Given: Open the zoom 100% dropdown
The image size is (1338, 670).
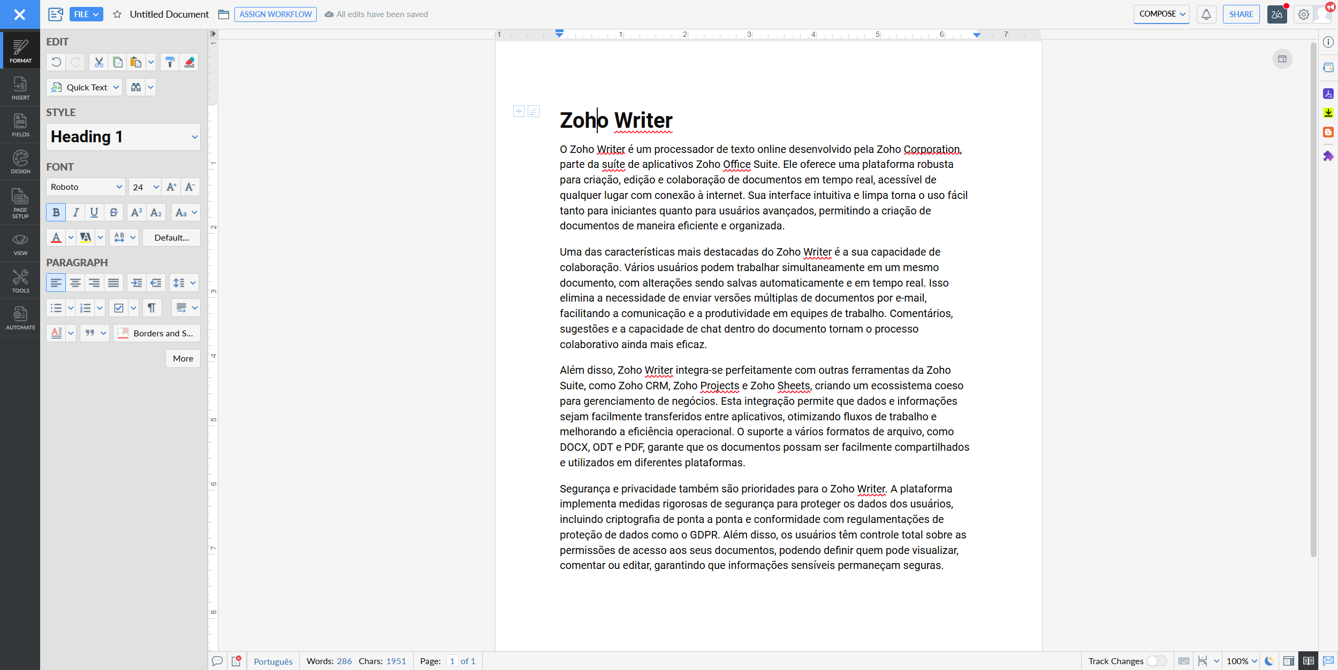Looking at the screenshot, I should click(x=1242, y=661).
